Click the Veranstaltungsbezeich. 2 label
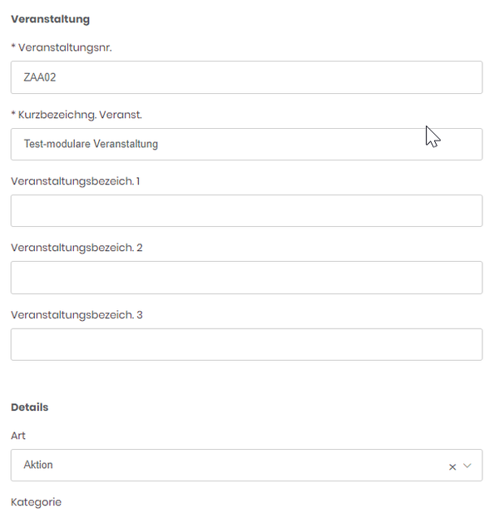Screen dimensions: 499x513 pos(77,248)
